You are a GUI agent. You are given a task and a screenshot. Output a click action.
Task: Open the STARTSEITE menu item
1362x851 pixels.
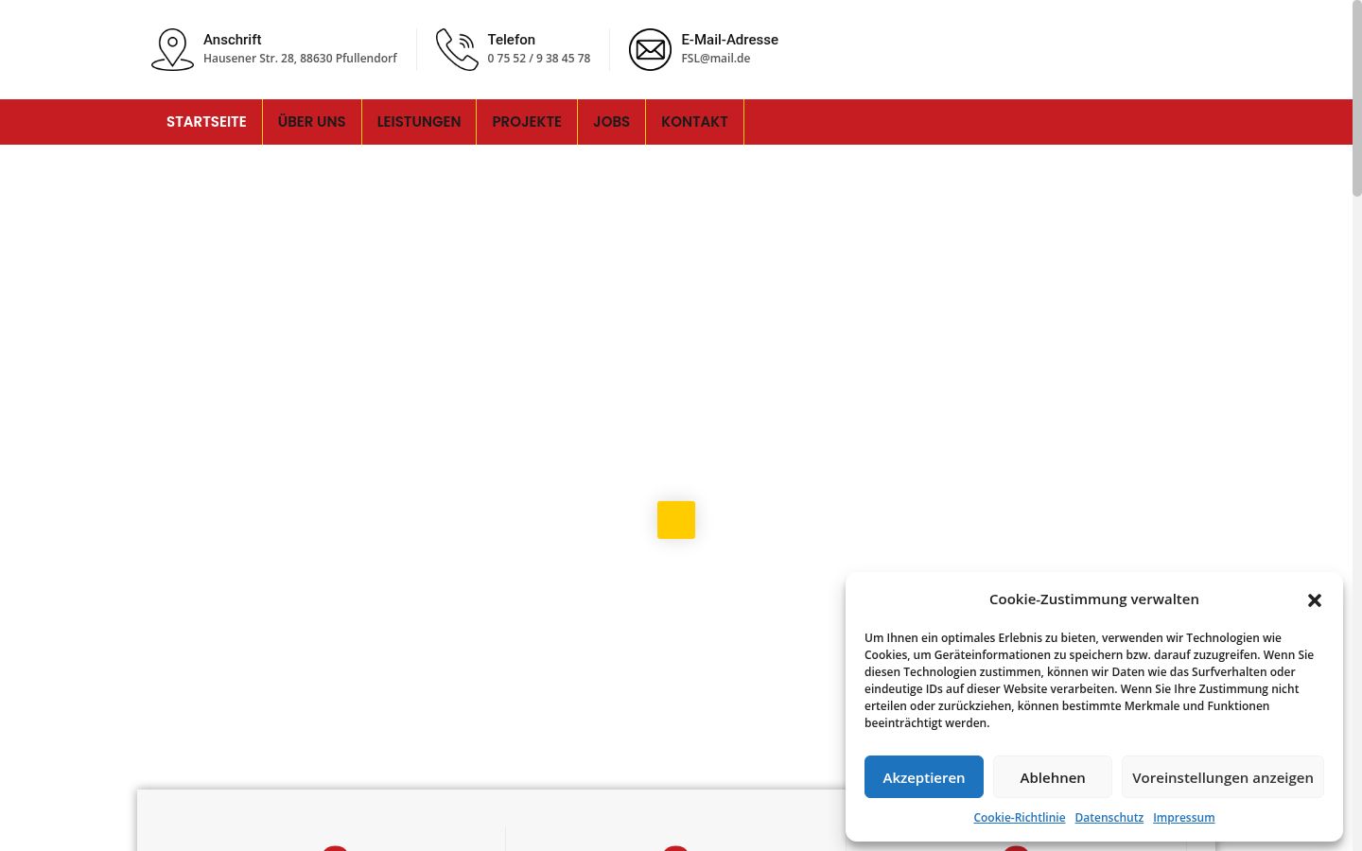pos(206,122)
